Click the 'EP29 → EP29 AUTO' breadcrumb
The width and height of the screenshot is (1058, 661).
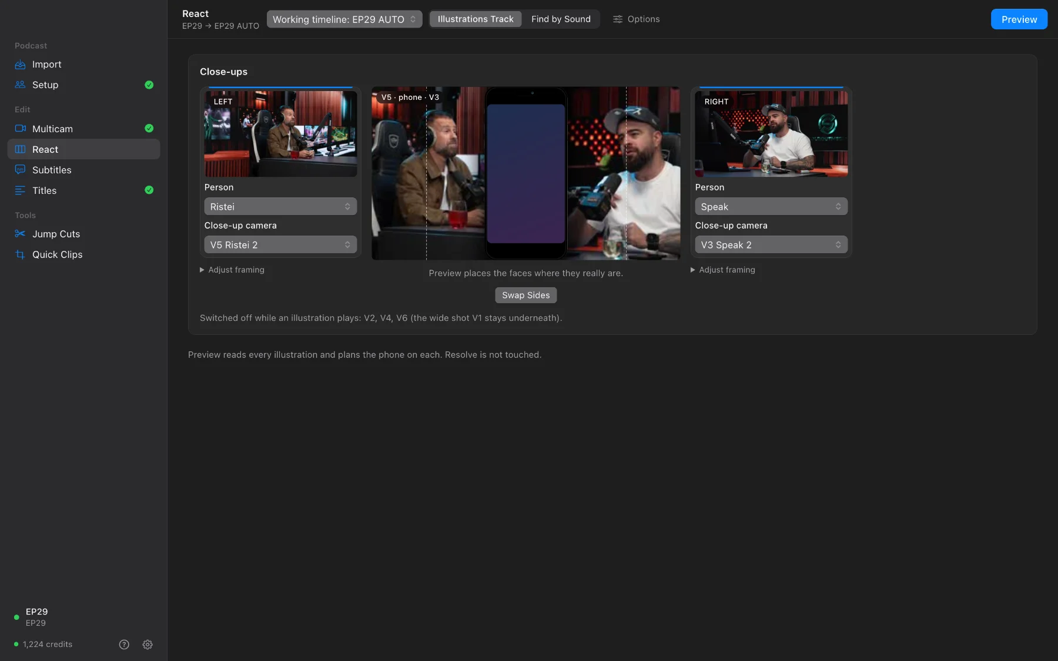(x=220, y=26)
